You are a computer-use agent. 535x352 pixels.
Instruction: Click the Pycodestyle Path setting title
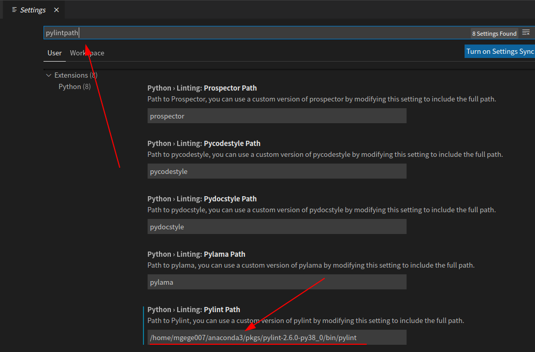click(204, 143)
